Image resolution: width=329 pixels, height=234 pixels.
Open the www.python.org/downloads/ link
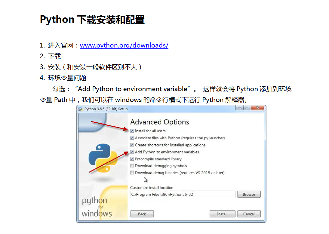(x=124, y=45)
